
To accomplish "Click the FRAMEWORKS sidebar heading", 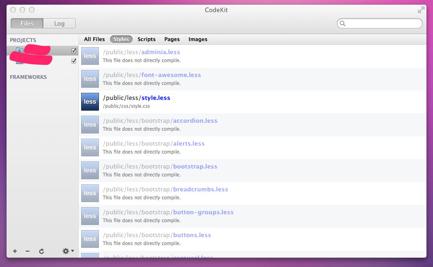I will point(28,77).
